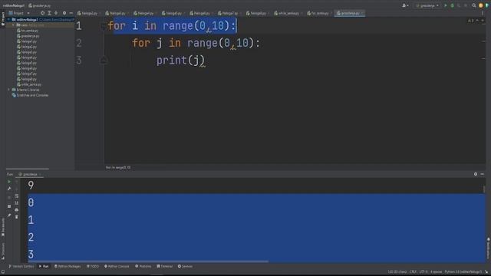Toggle the Bookmarks side tool window

3,227
